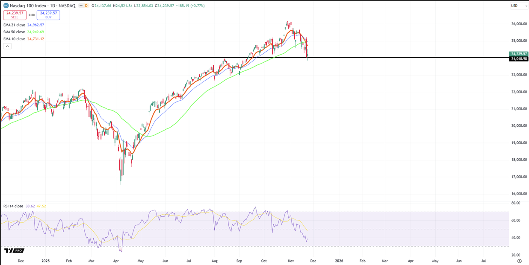Click the black horizontal line price label 24,040.98
Image resolution: width=529 pixels, height=265 pixels.
(x=518, y=58)
